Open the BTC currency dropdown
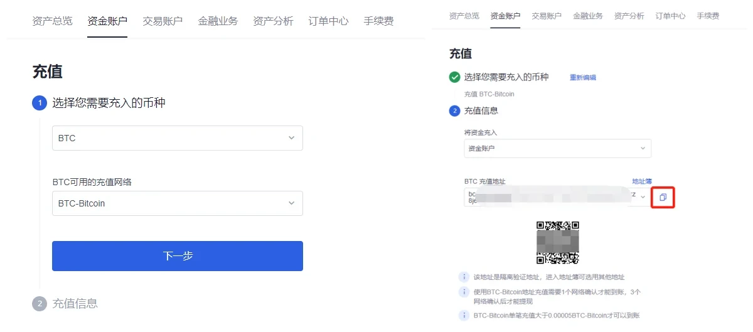 [x=177, y=138]
